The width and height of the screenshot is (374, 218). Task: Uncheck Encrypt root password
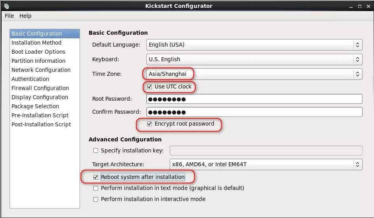point(150,124)
